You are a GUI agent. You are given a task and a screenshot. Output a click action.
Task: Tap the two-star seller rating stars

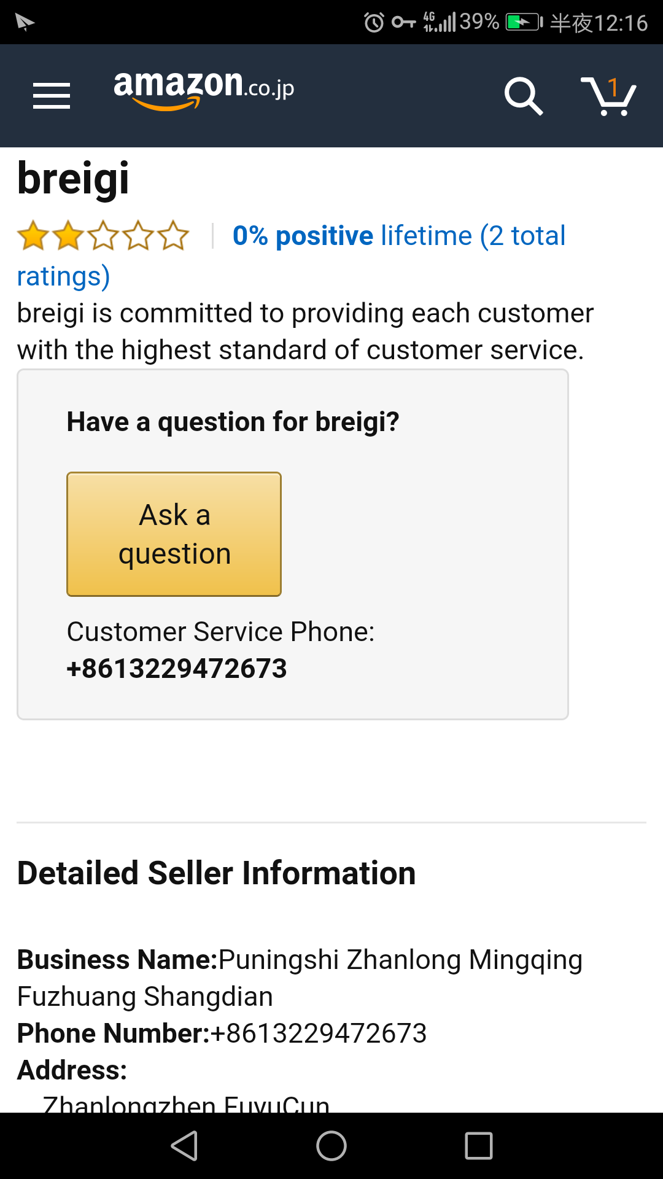[x=103, y=236]
